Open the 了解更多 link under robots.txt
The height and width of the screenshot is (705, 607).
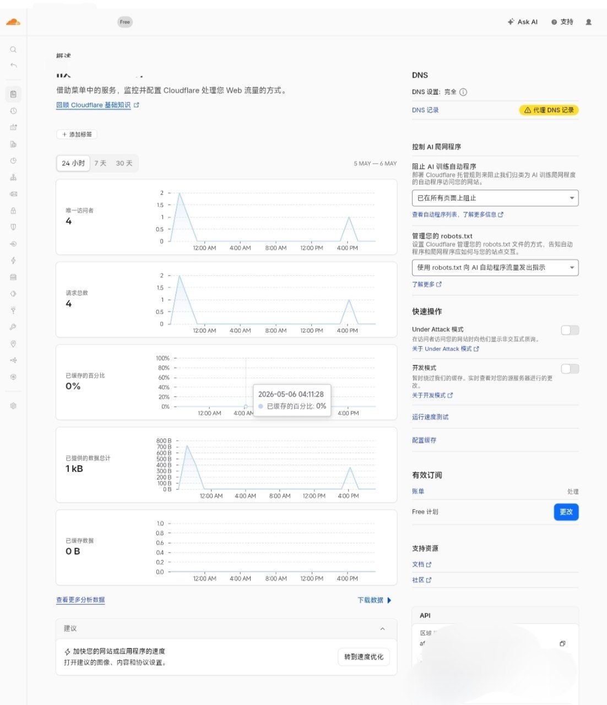pos(427,284)
